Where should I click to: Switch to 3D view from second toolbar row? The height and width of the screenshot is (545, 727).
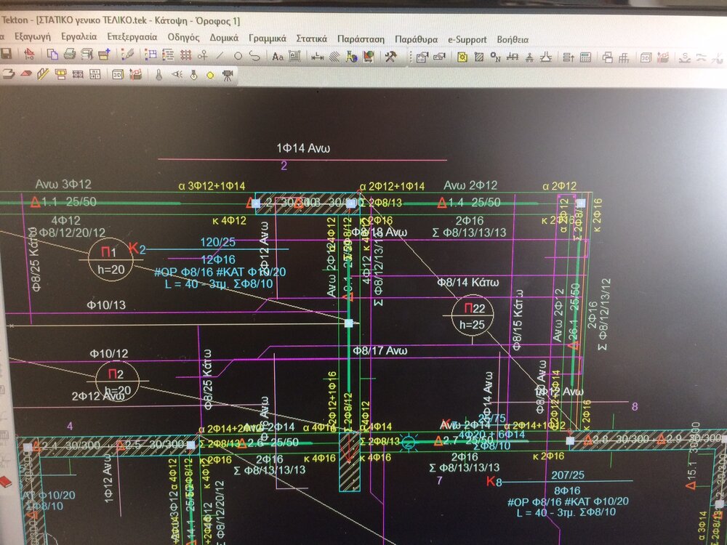point(117,74)
